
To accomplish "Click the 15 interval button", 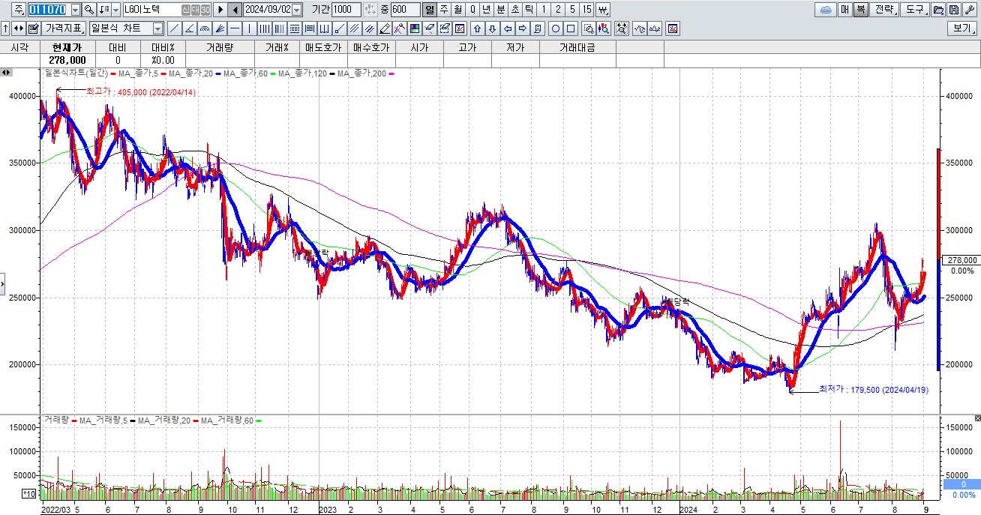I will [x=586, y=10].
